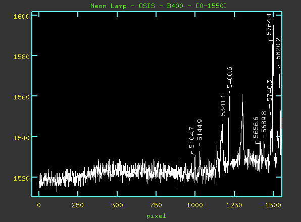Click the 1580 y-axis tick label
Viewport: 301px width, 222px height.
tap(22, 57)
